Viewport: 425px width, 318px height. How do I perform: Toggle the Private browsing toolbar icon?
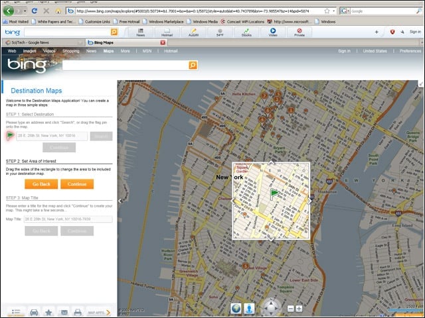click(299, 32)
